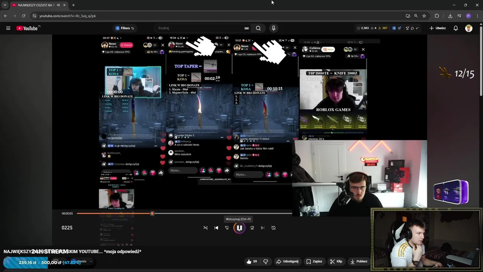Open the trophy icon in stats bar
Image resolution: width=483 pixels, height=272 pixels.
pos(407,28)
